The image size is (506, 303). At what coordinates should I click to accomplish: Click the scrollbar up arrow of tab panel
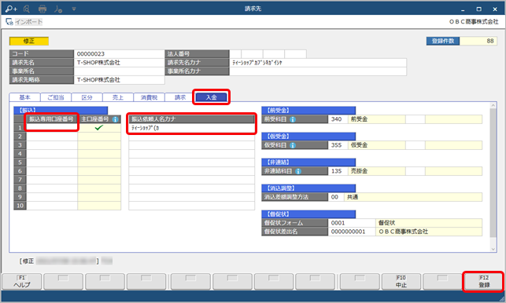(x=493, y=105)
